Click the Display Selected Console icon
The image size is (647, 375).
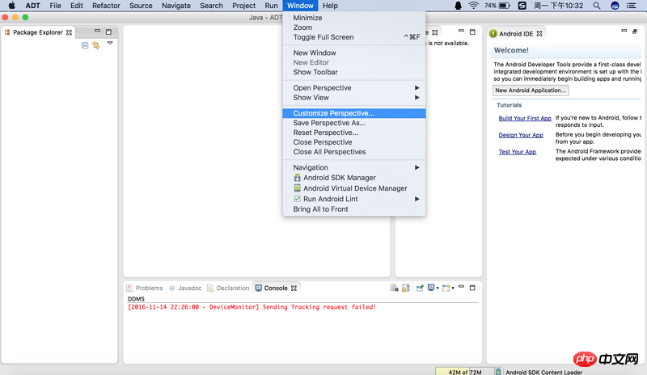click(431, 288)
